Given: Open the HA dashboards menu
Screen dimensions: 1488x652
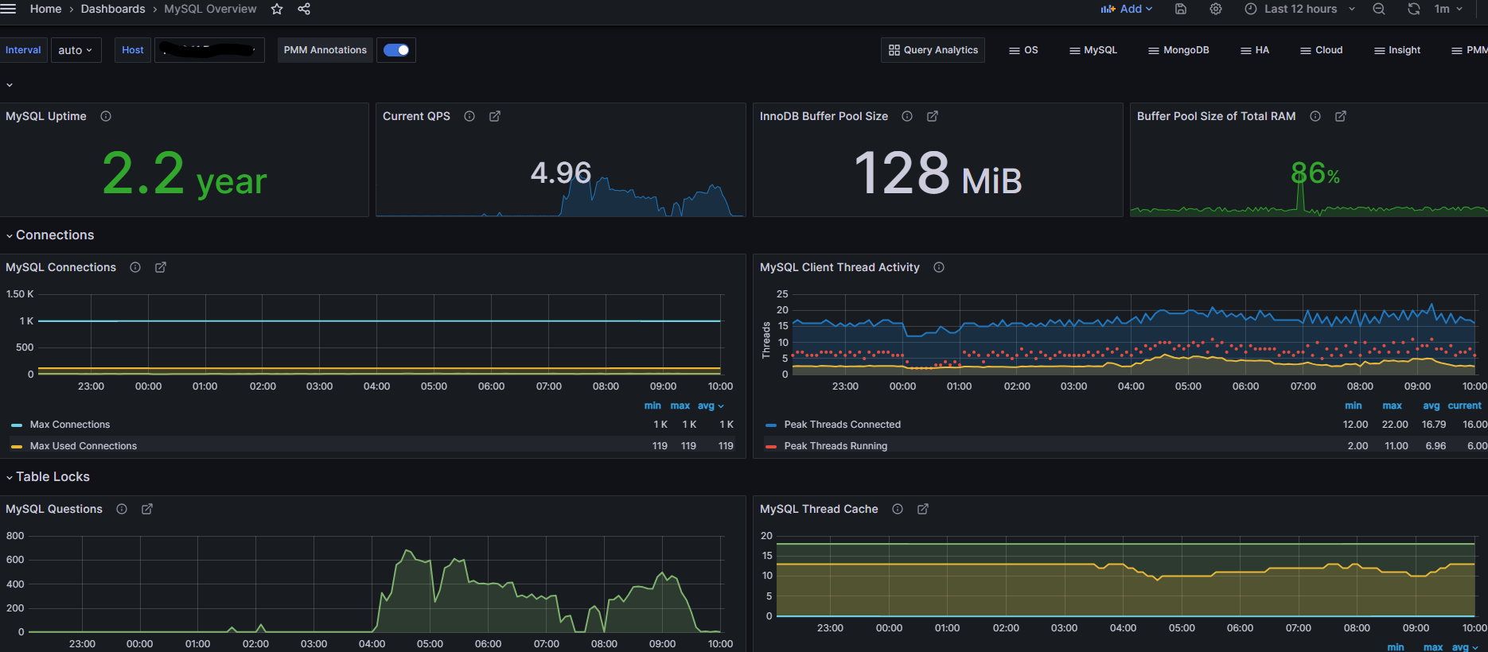Looking at the screenshot, I should (1255, 50).
